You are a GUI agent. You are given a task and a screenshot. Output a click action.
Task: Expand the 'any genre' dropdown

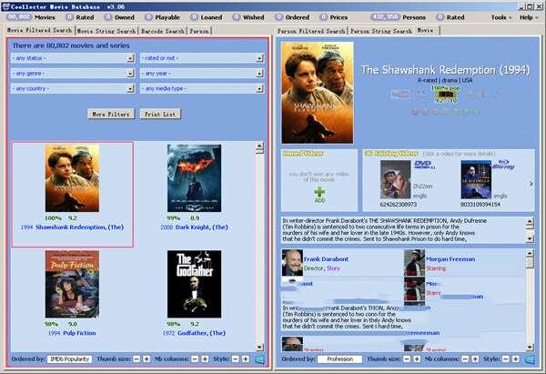point(72,74)
